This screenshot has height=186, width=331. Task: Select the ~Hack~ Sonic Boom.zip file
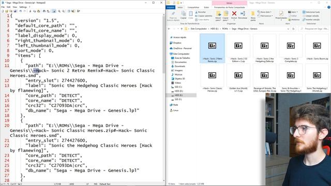[317, 48]
